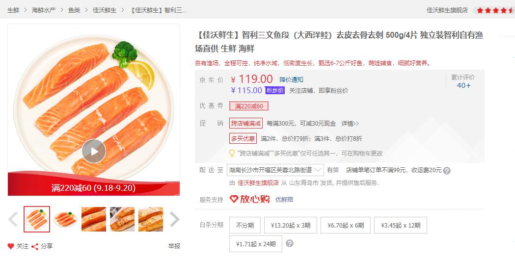The image size is (515, 258).
Task: Choose ¥3.45起 x 12期 installment plan
Action: 401,225
